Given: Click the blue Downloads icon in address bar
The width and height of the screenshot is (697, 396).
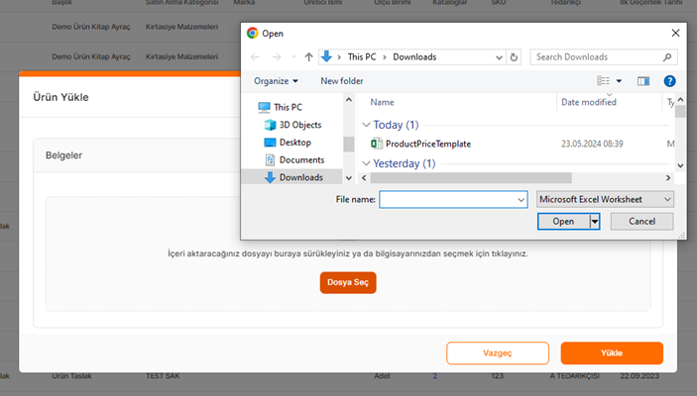Looking at the screenshot, I should [327, 56].
